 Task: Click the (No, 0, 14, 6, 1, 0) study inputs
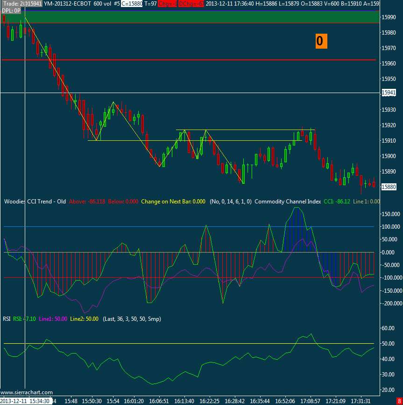coord(231,202)
